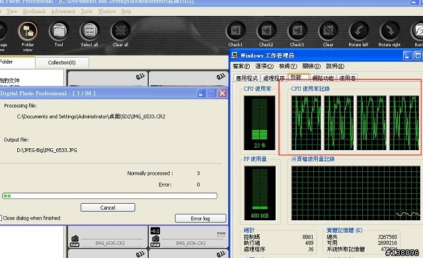This screenshot has height=258, width=423.
Task: Click the output file path D:\JPEG-Big\IMG_6533.JPG
Action: tap(47, 150)
